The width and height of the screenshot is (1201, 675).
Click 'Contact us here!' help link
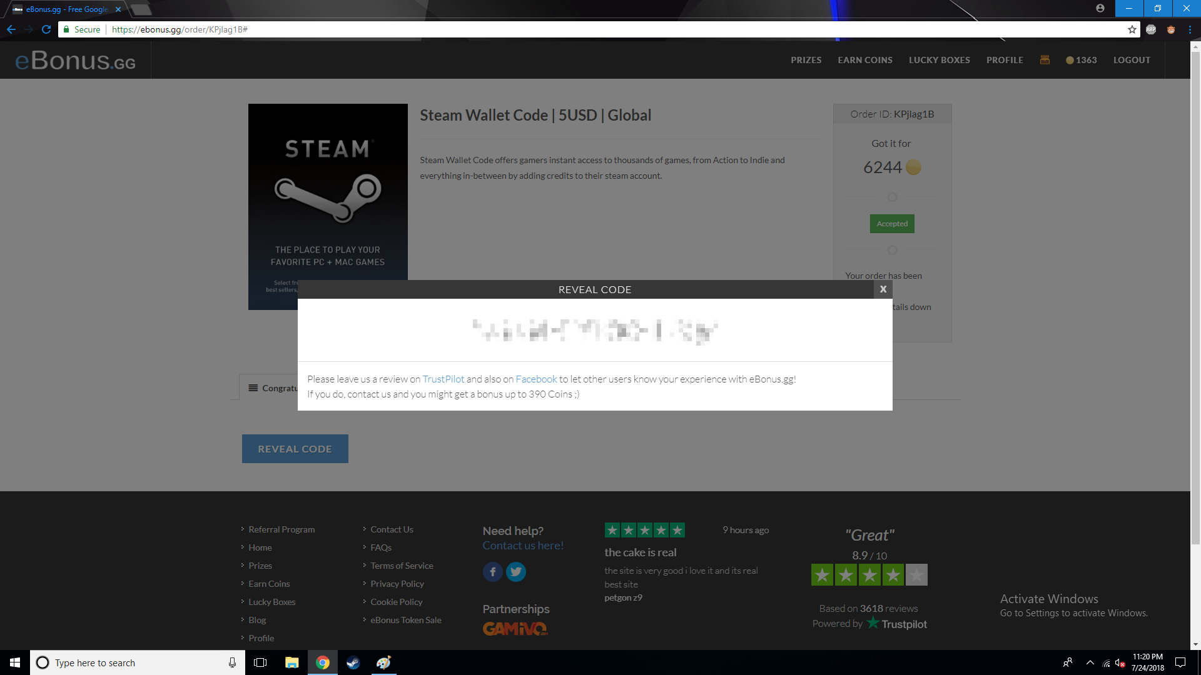tap(523, 546)
